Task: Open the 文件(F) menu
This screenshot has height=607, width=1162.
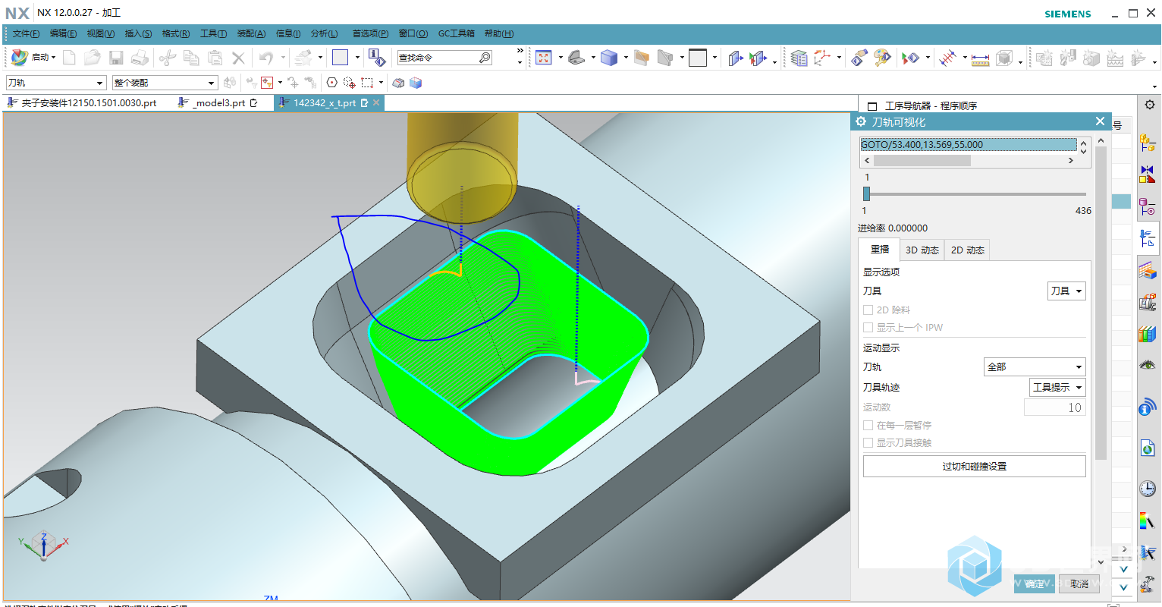Action: click(x=26, y=33)
